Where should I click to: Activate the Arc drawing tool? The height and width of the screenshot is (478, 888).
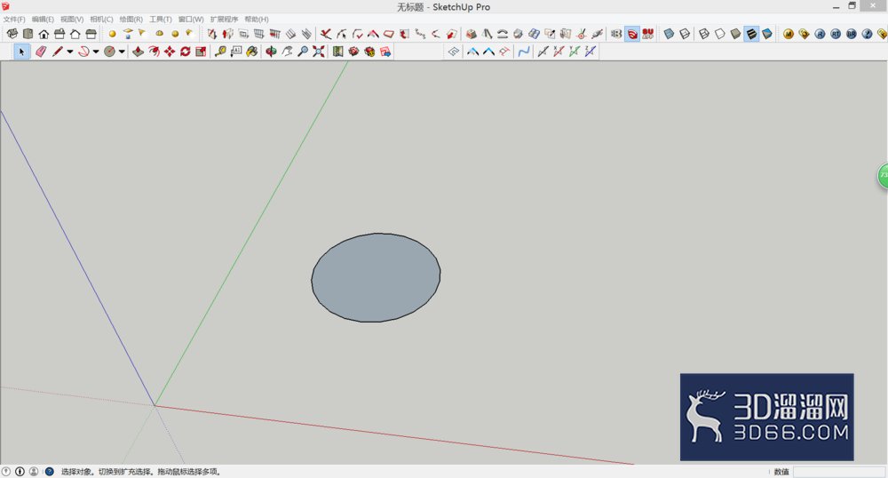[83, 52]
